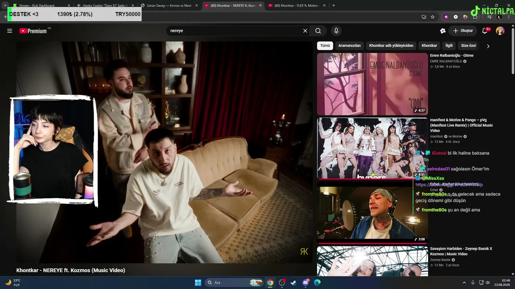This screenshot has height=289, width=515.
Task: Click 've Motive' channel link
Action: click(455, 136)
